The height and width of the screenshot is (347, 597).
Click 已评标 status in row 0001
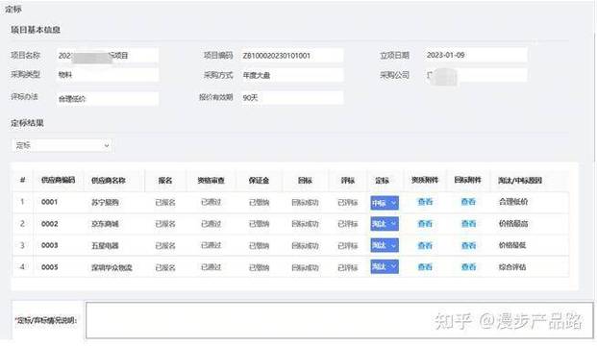[x=348, y=203]
